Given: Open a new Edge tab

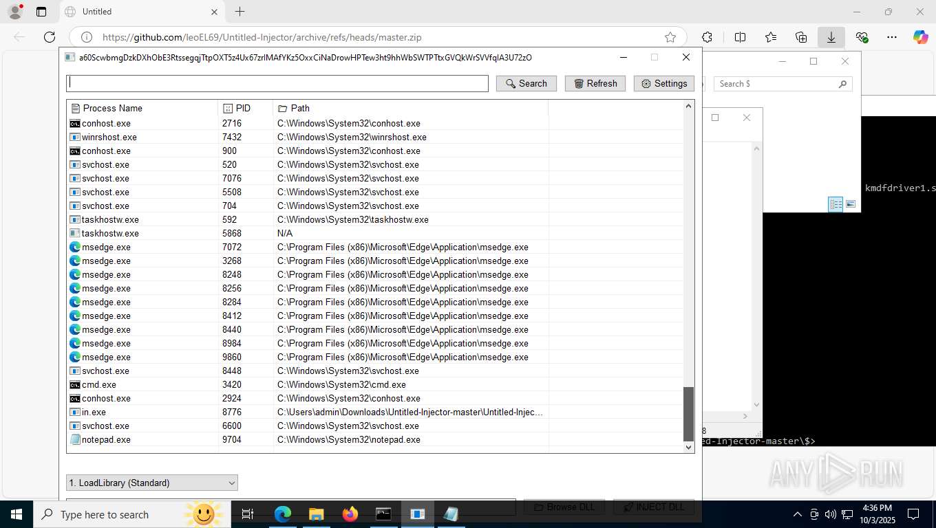Looking at the screenshot, I should (240, 12).
